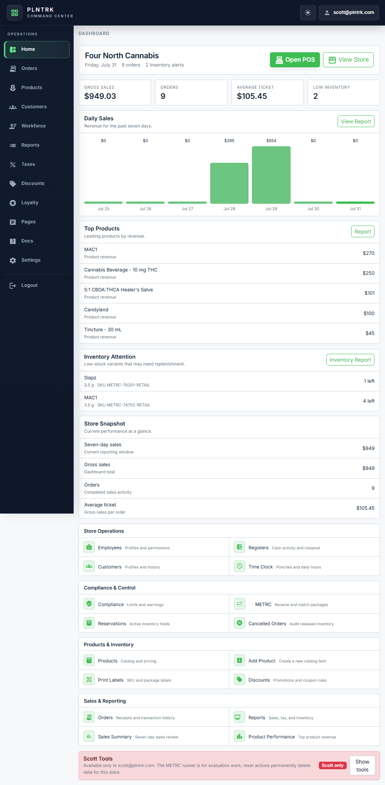Click the Jul 28 sales bar
Viewport: 385px width, 785px height.
tap(229, 183)
